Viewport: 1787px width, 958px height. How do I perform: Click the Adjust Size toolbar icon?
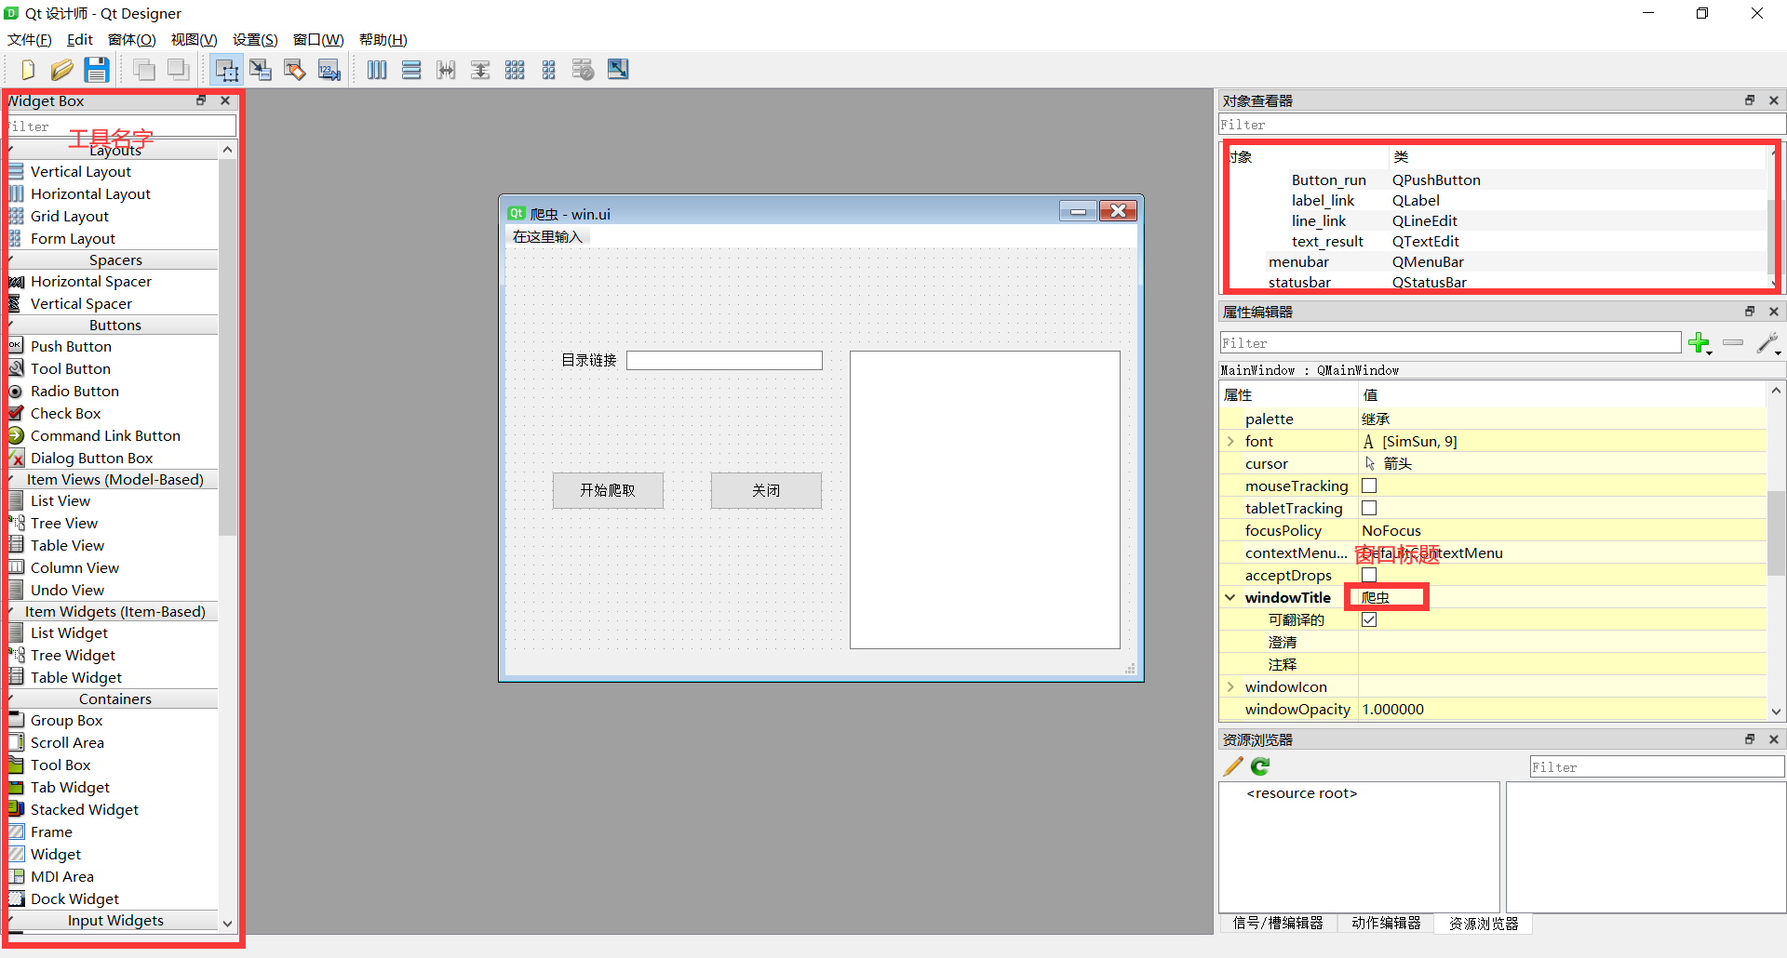pyautogui.click(x=618, y=70)
